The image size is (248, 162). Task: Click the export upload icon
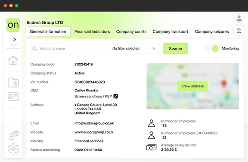tap(239, 31)
